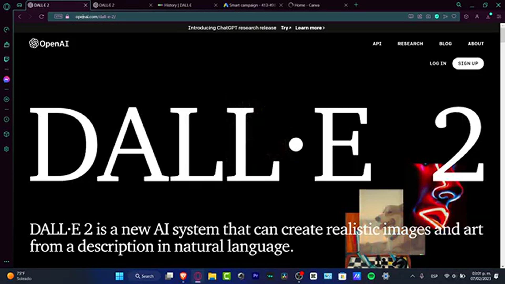Open History clock icon in sidebar
The height and width of the screenshot is (284, 505).
[x=7, y=119]
